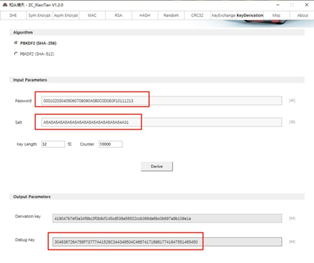Click the [40] length indicator beside Password
314x263 pixels.
pyautogui.click(x=292, y=101)
